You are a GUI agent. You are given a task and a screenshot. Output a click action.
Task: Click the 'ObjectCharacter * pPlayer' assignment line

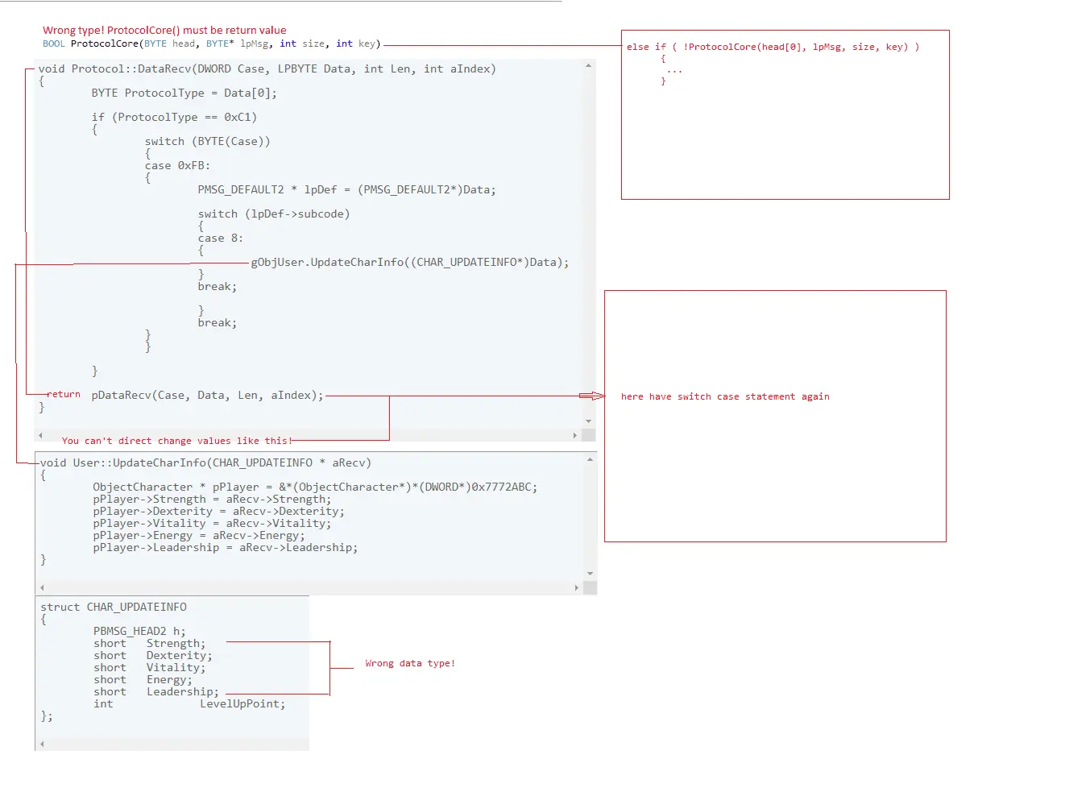coord(315,487)
